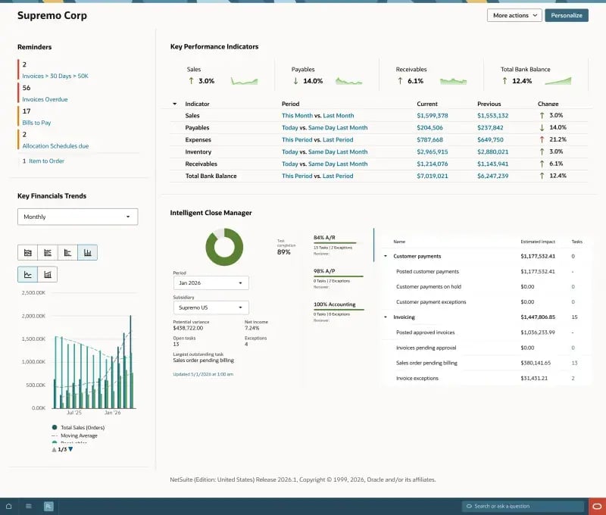
Task: Click the Invoicing amount $1,447,806.85
Action: [x=538, y=317]
